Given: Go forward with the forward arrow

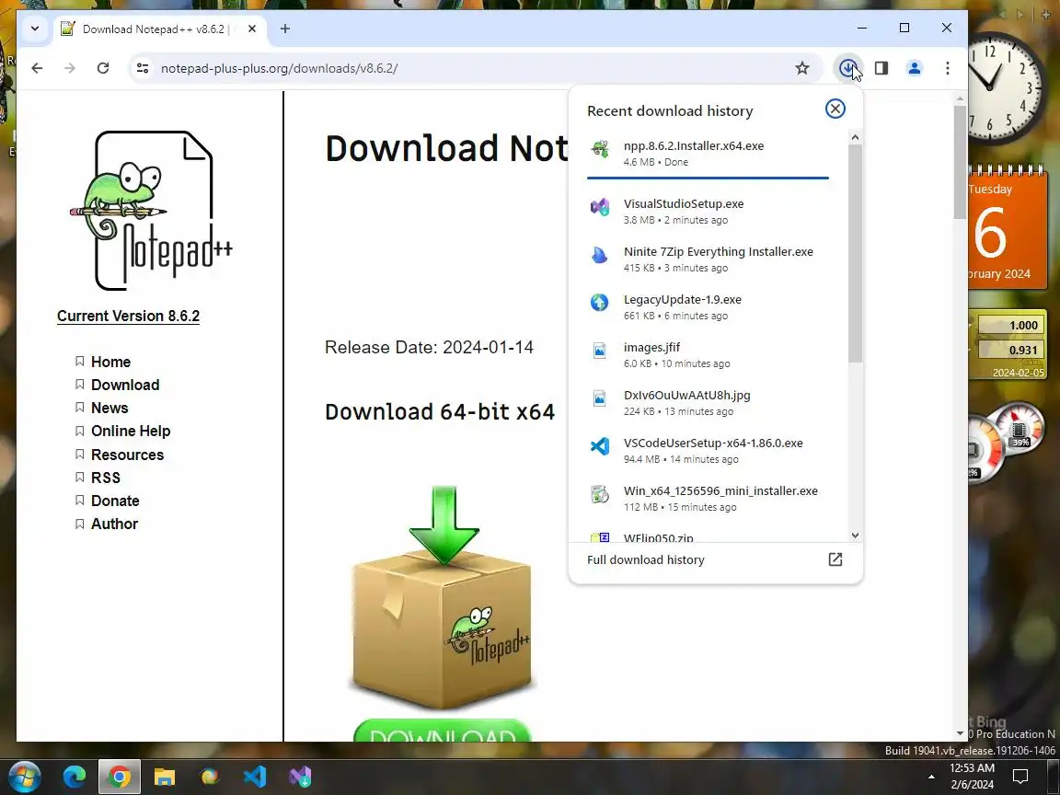Looking at the screenshot, I should (70, 67).
